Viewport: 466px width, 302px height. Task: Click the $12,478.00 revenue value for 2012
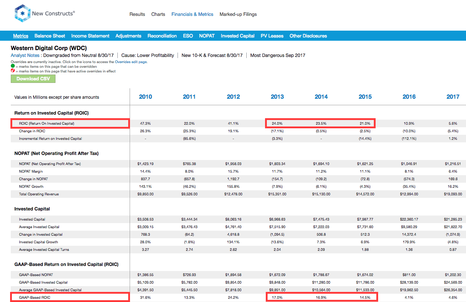[233, 194]
